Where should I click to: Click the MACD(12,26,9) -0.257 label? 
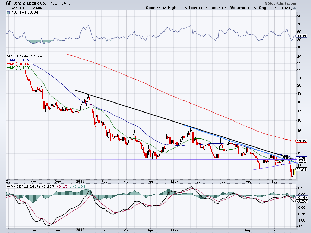tap(33, 187)
